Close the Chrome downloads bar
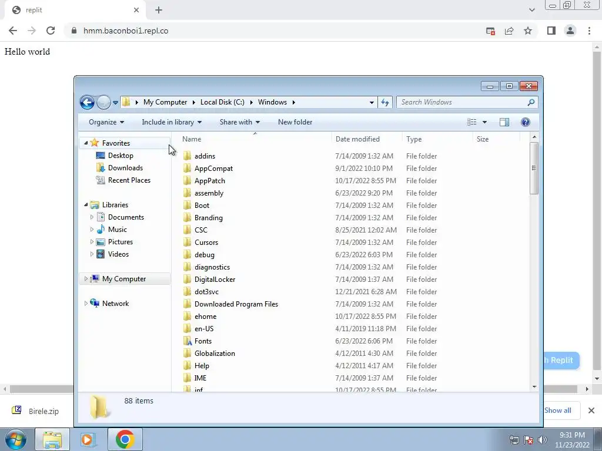 (591, 410)
